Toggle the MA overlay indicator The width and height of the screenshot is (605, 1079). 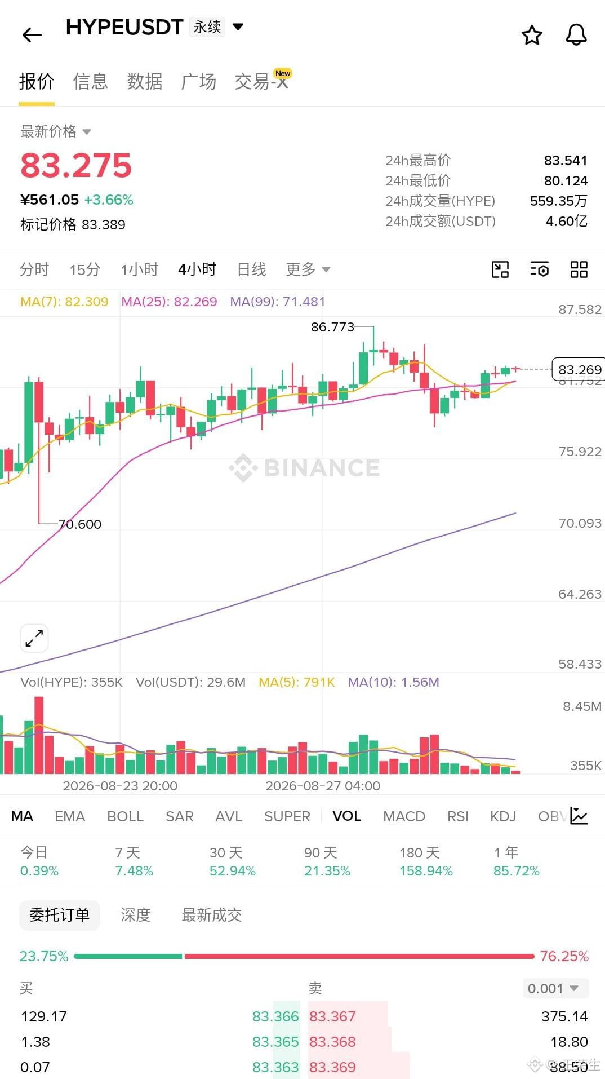click(x=22, y=816)
